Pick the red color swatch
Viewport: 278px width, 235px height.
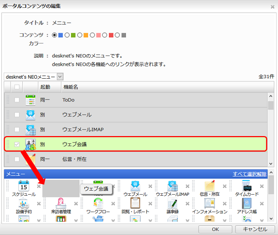(111, 35)
